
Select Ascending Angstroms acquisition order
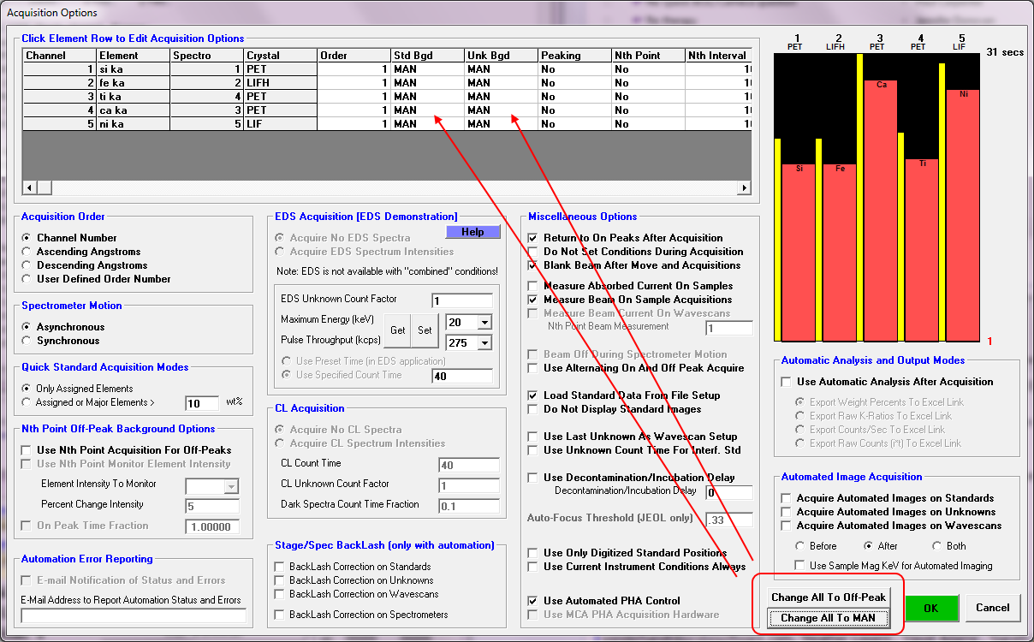[x=28, y=252]
